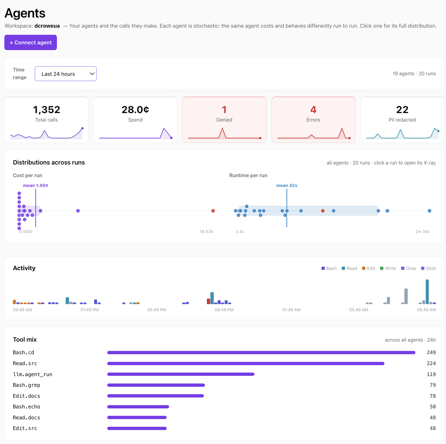Click the Read.src usage bar
The width and height of the screenshot is (446, 444).
click(x=246, y=364)
